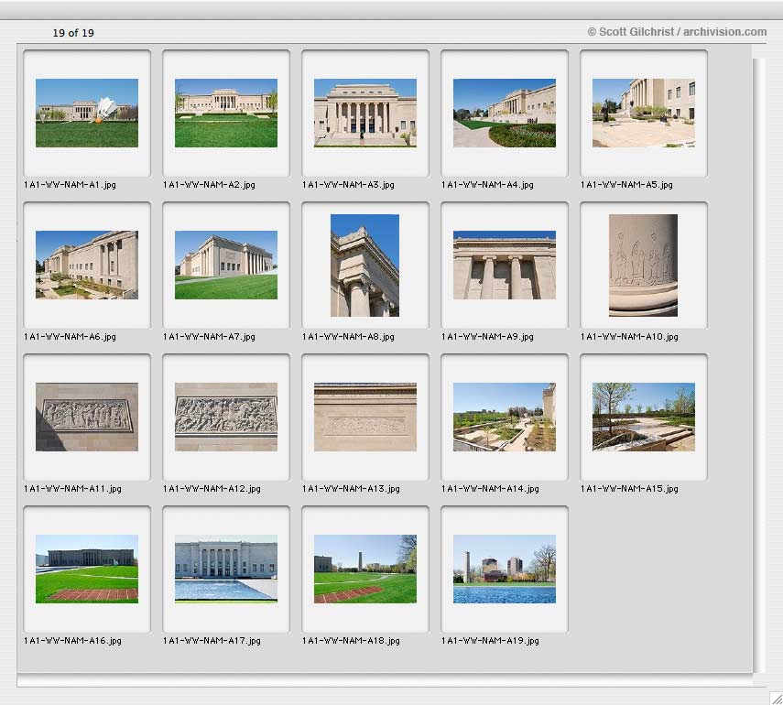Select thumbnail 1A1-WW-NAM-A14 terrace garden
Screen dimensions: 783x705
pos(505,417)
